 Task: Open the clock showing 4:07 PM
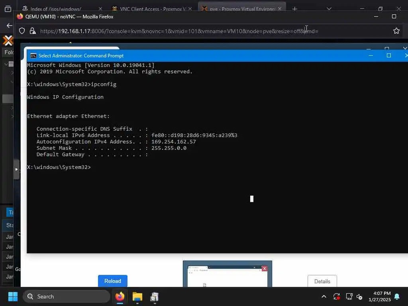(380, 296)
